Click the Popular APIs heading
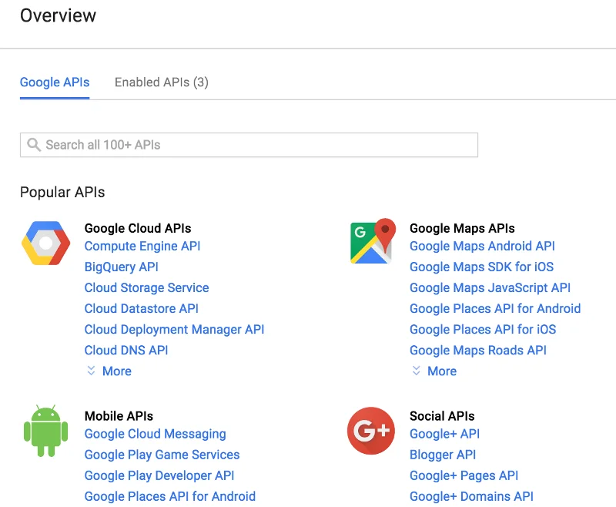The height and width of the screenshot is (507, 616). [x=62, y=192]
